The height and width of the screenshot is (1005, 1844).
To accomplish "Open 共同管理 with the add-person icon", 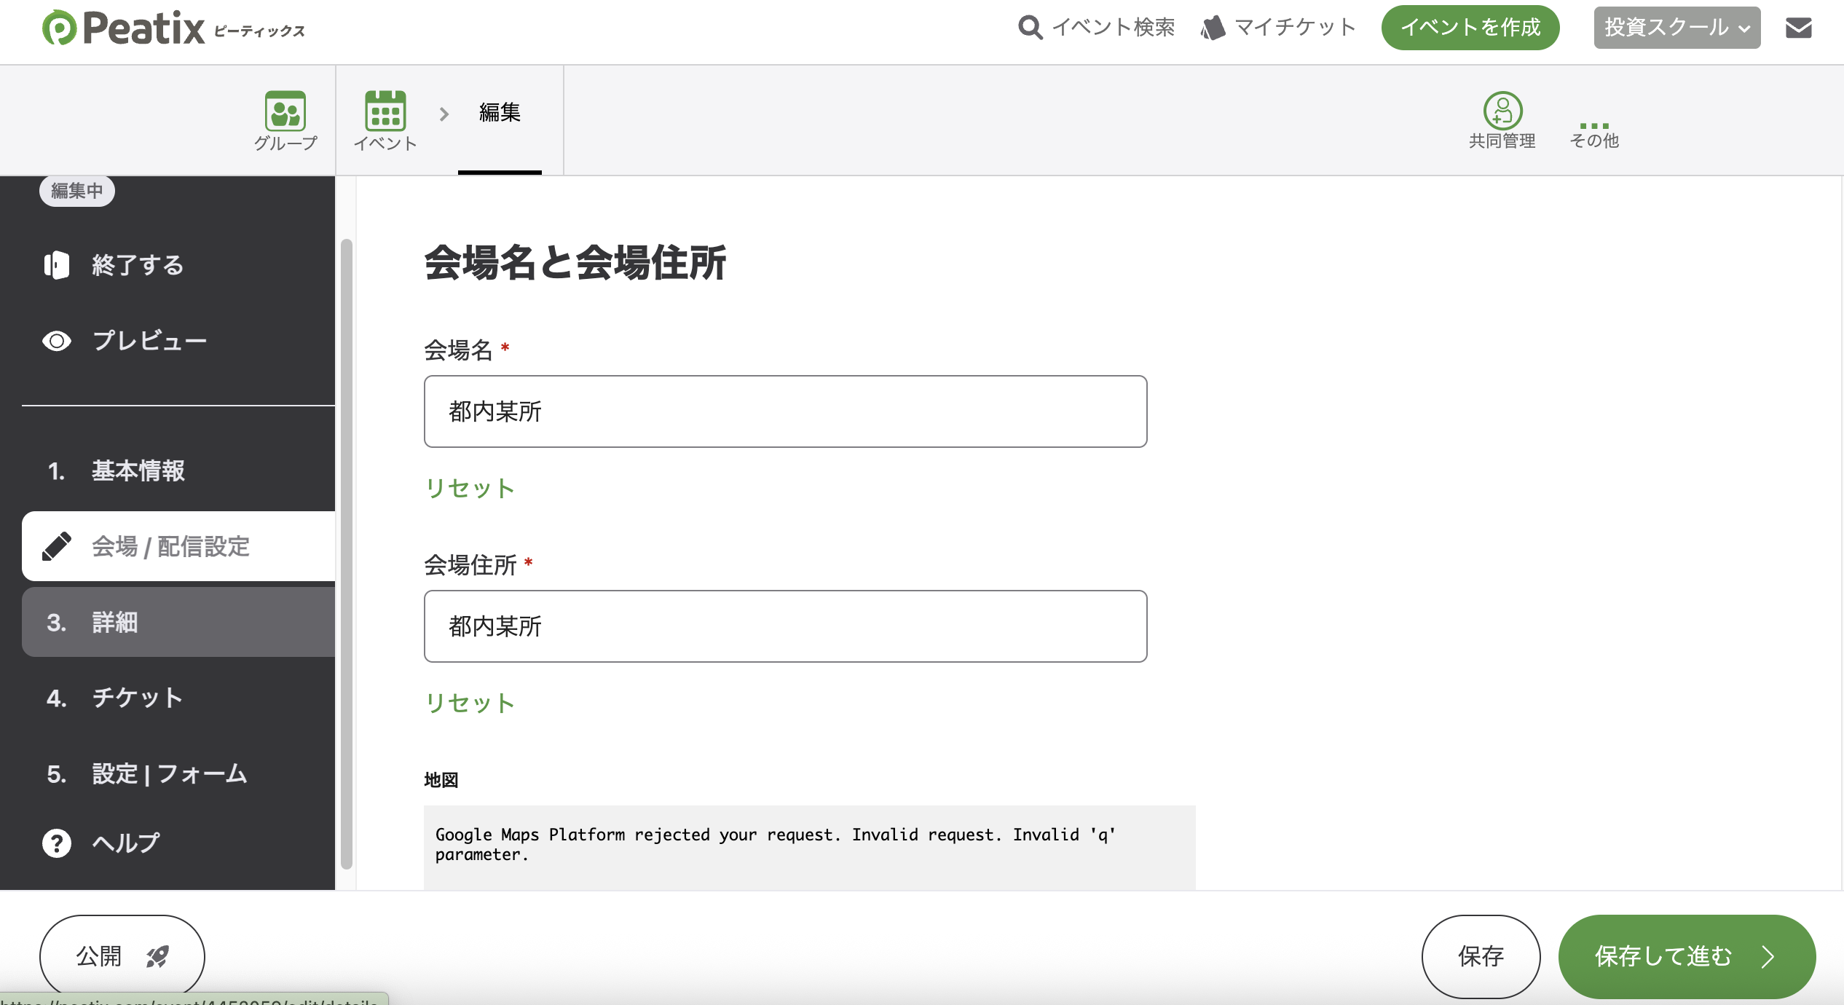I will pos(1502,111).
